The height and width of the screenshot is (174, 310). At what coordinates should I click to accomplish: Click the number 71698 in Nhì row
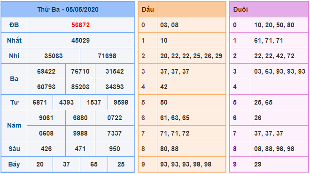coord(107,56)
